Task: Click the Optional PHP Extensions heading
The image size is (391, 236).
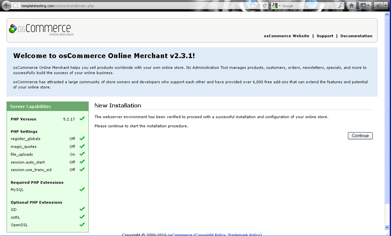Action: (36, 202)
